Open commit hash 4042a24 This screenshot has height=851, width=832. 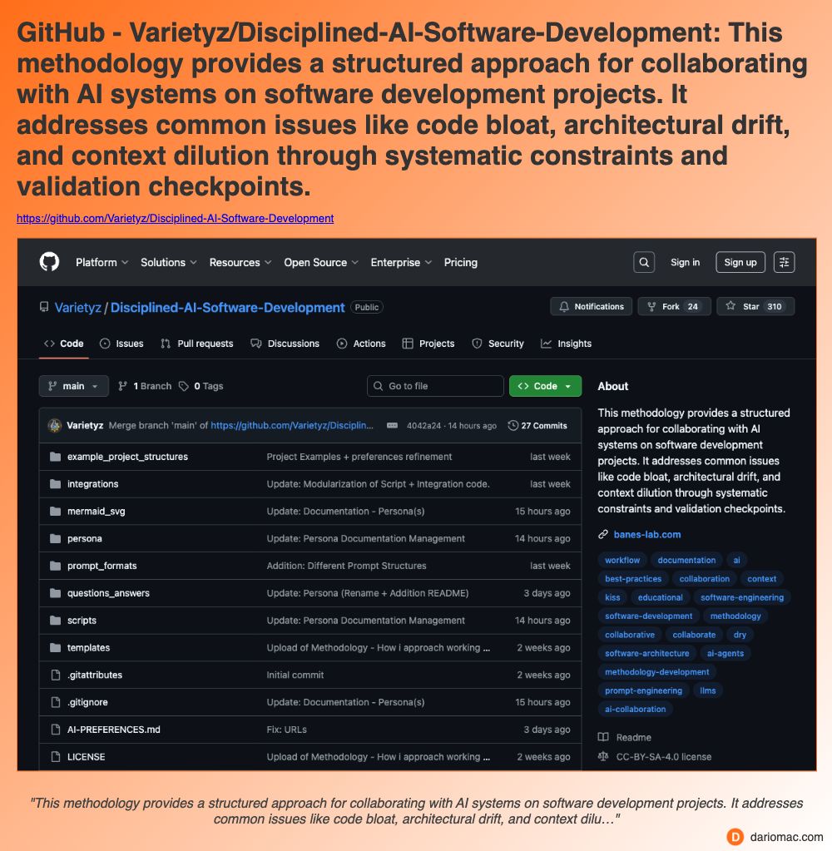[423, 426]
